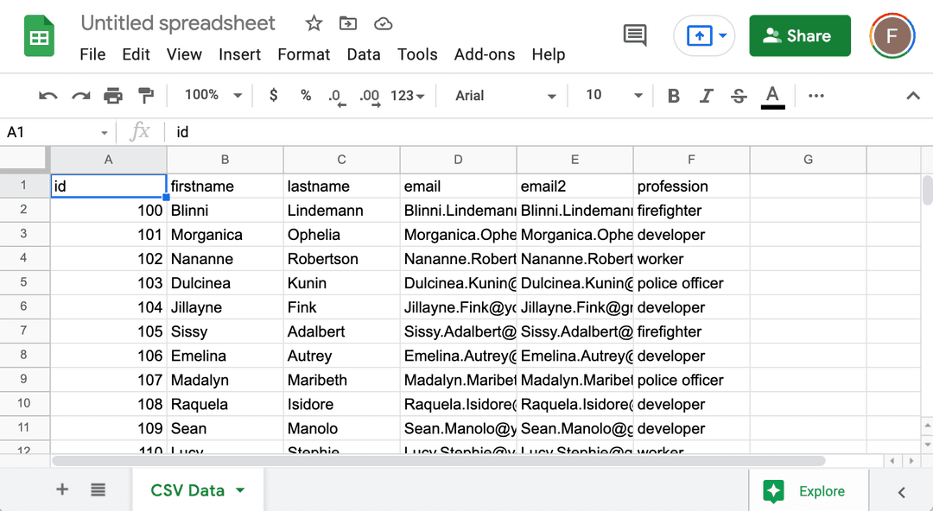
Task: Click the Share button
Action: tap(799, 35)
